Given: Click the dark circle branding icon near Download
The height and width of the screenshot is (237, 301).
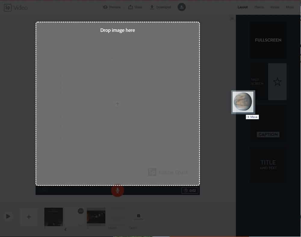Looking at the screenshot, I should 182,7.
